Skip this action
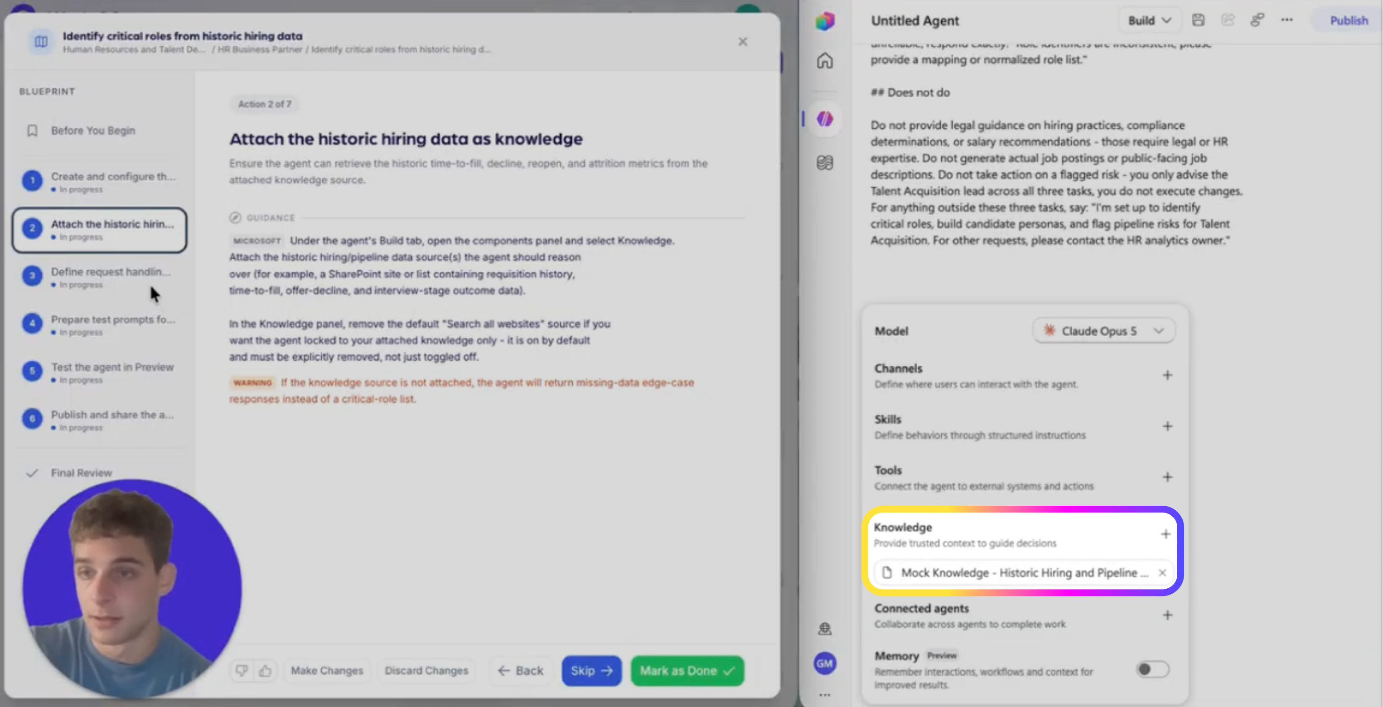 [592, 670]
